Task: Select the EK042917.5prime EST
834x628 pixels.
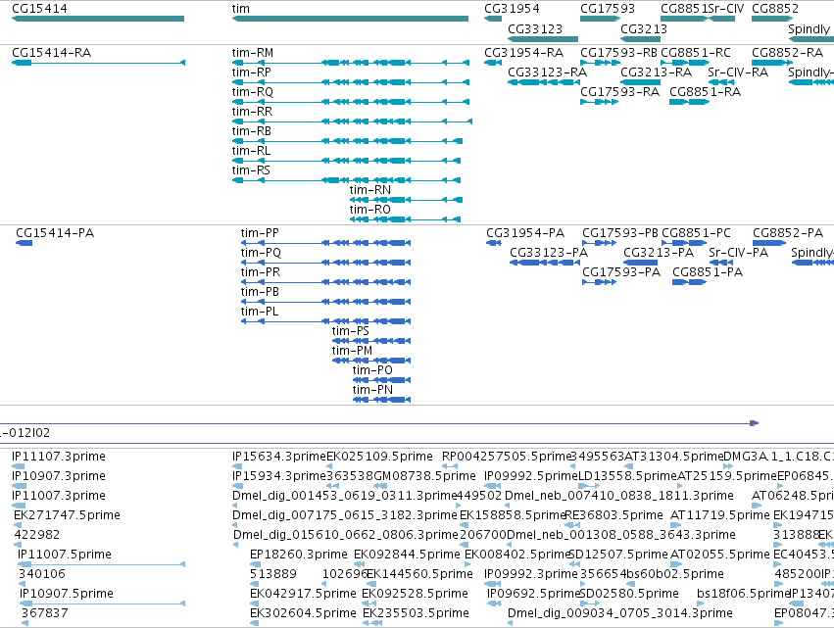Action: [x=254, y=604]
